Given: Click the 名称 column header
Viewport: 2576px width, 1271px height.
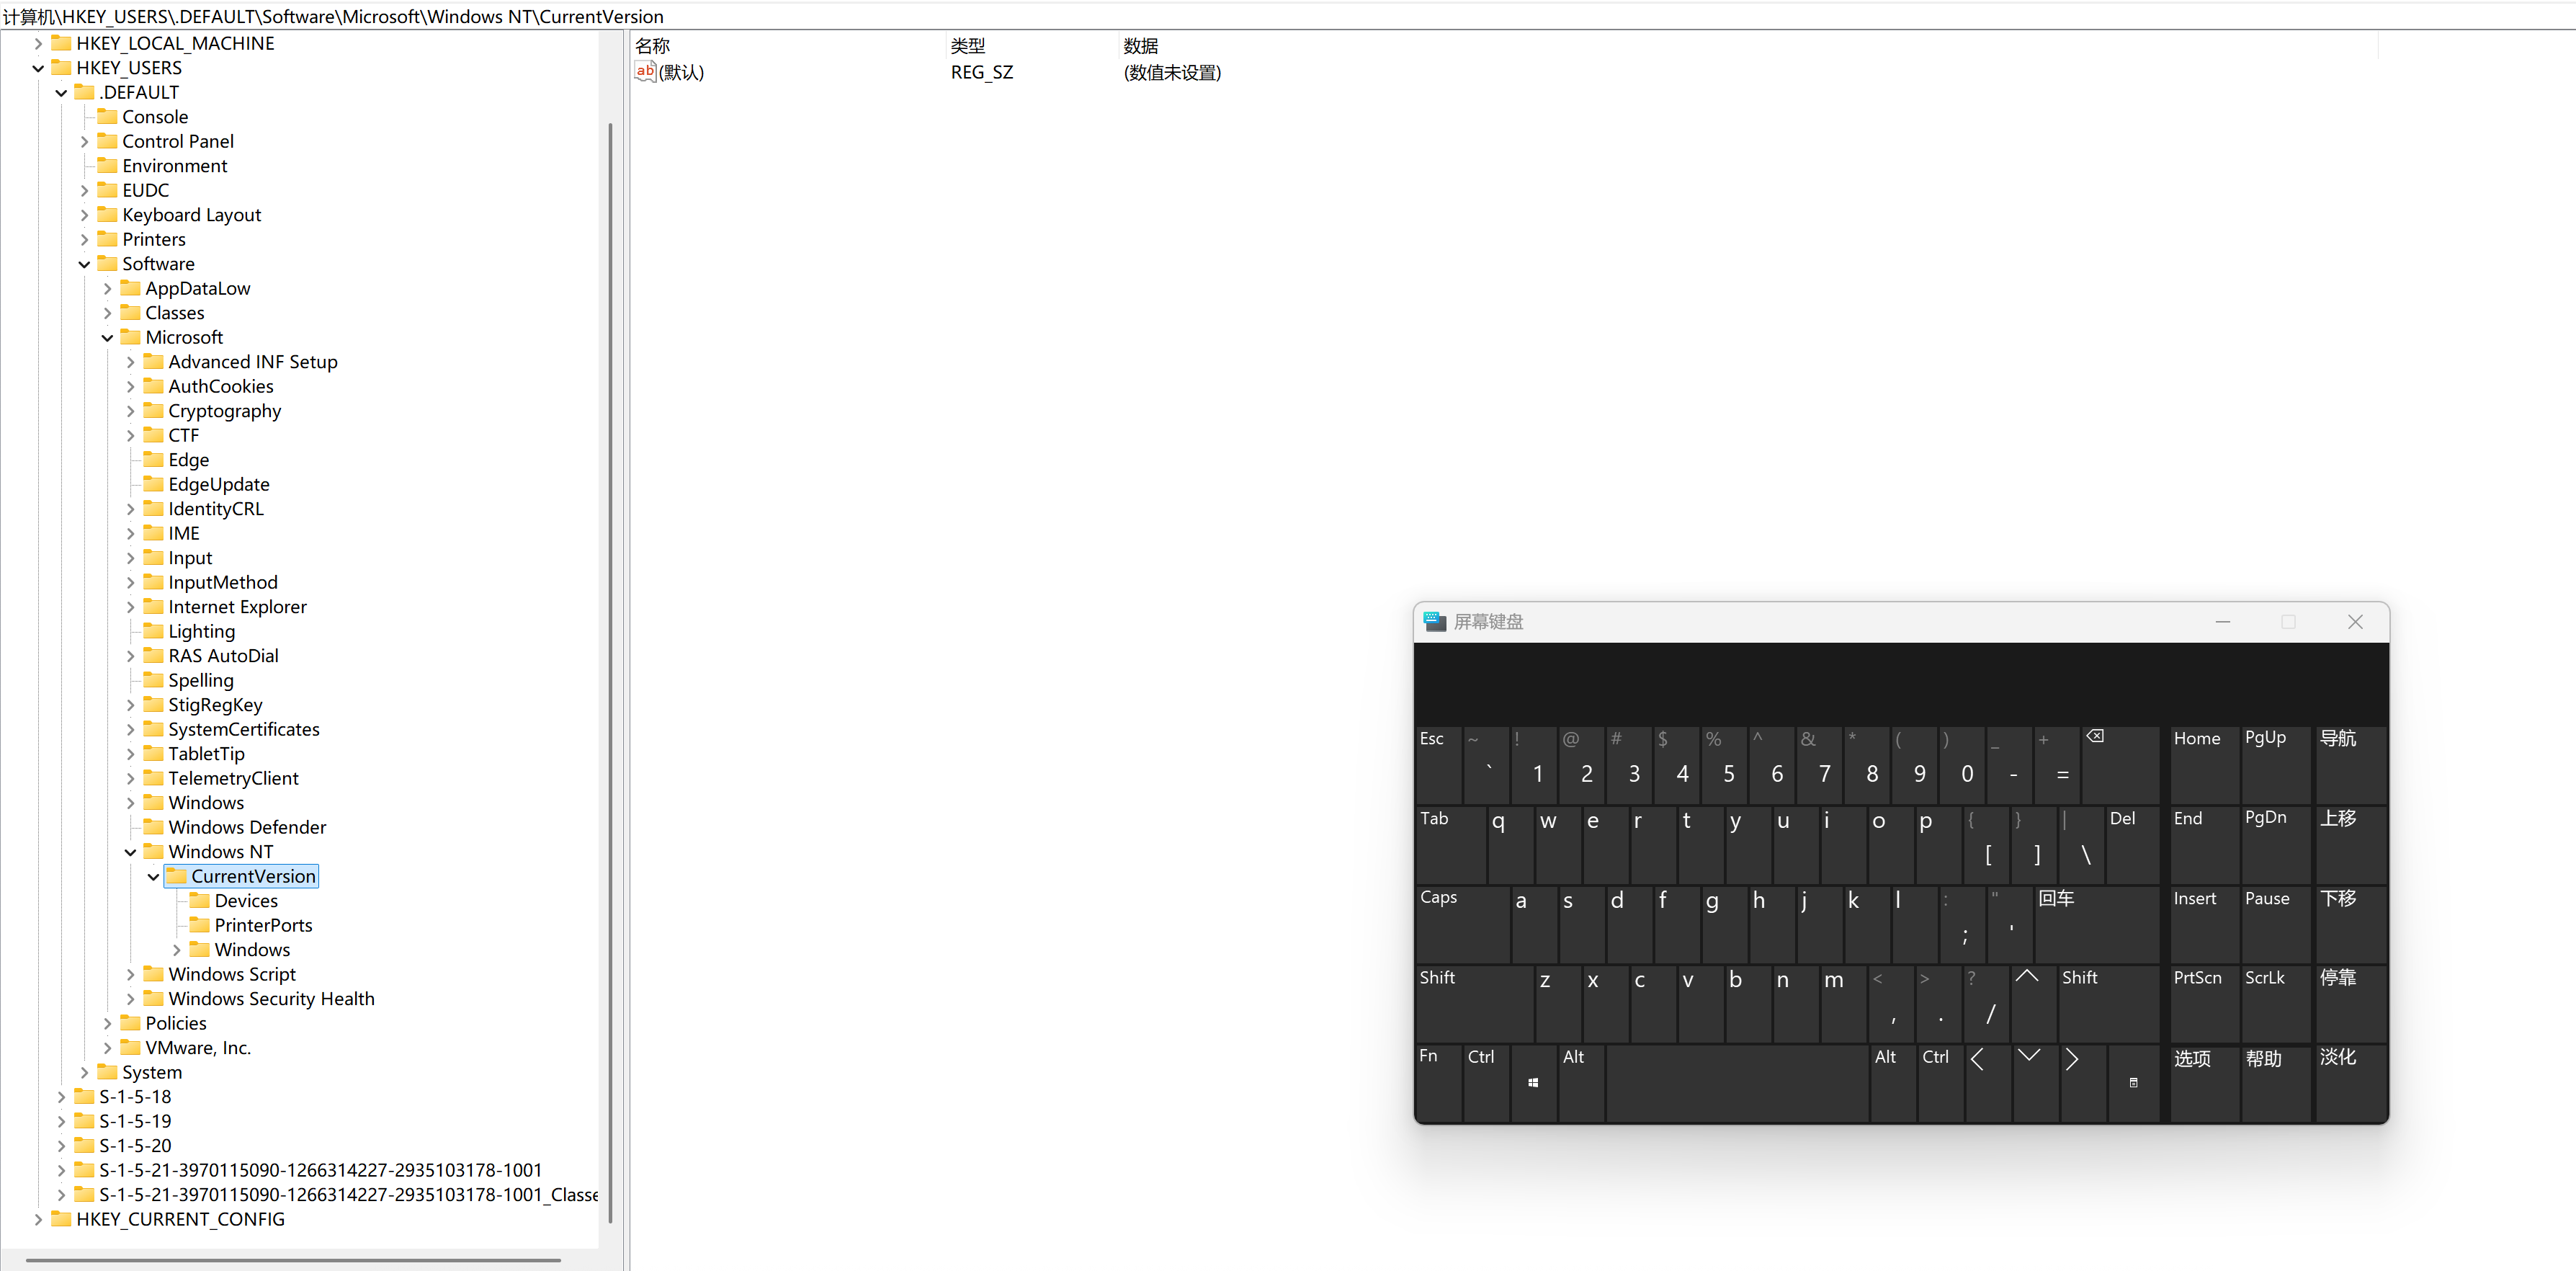Looking at the screenshot, I should (x=653, y=46).
